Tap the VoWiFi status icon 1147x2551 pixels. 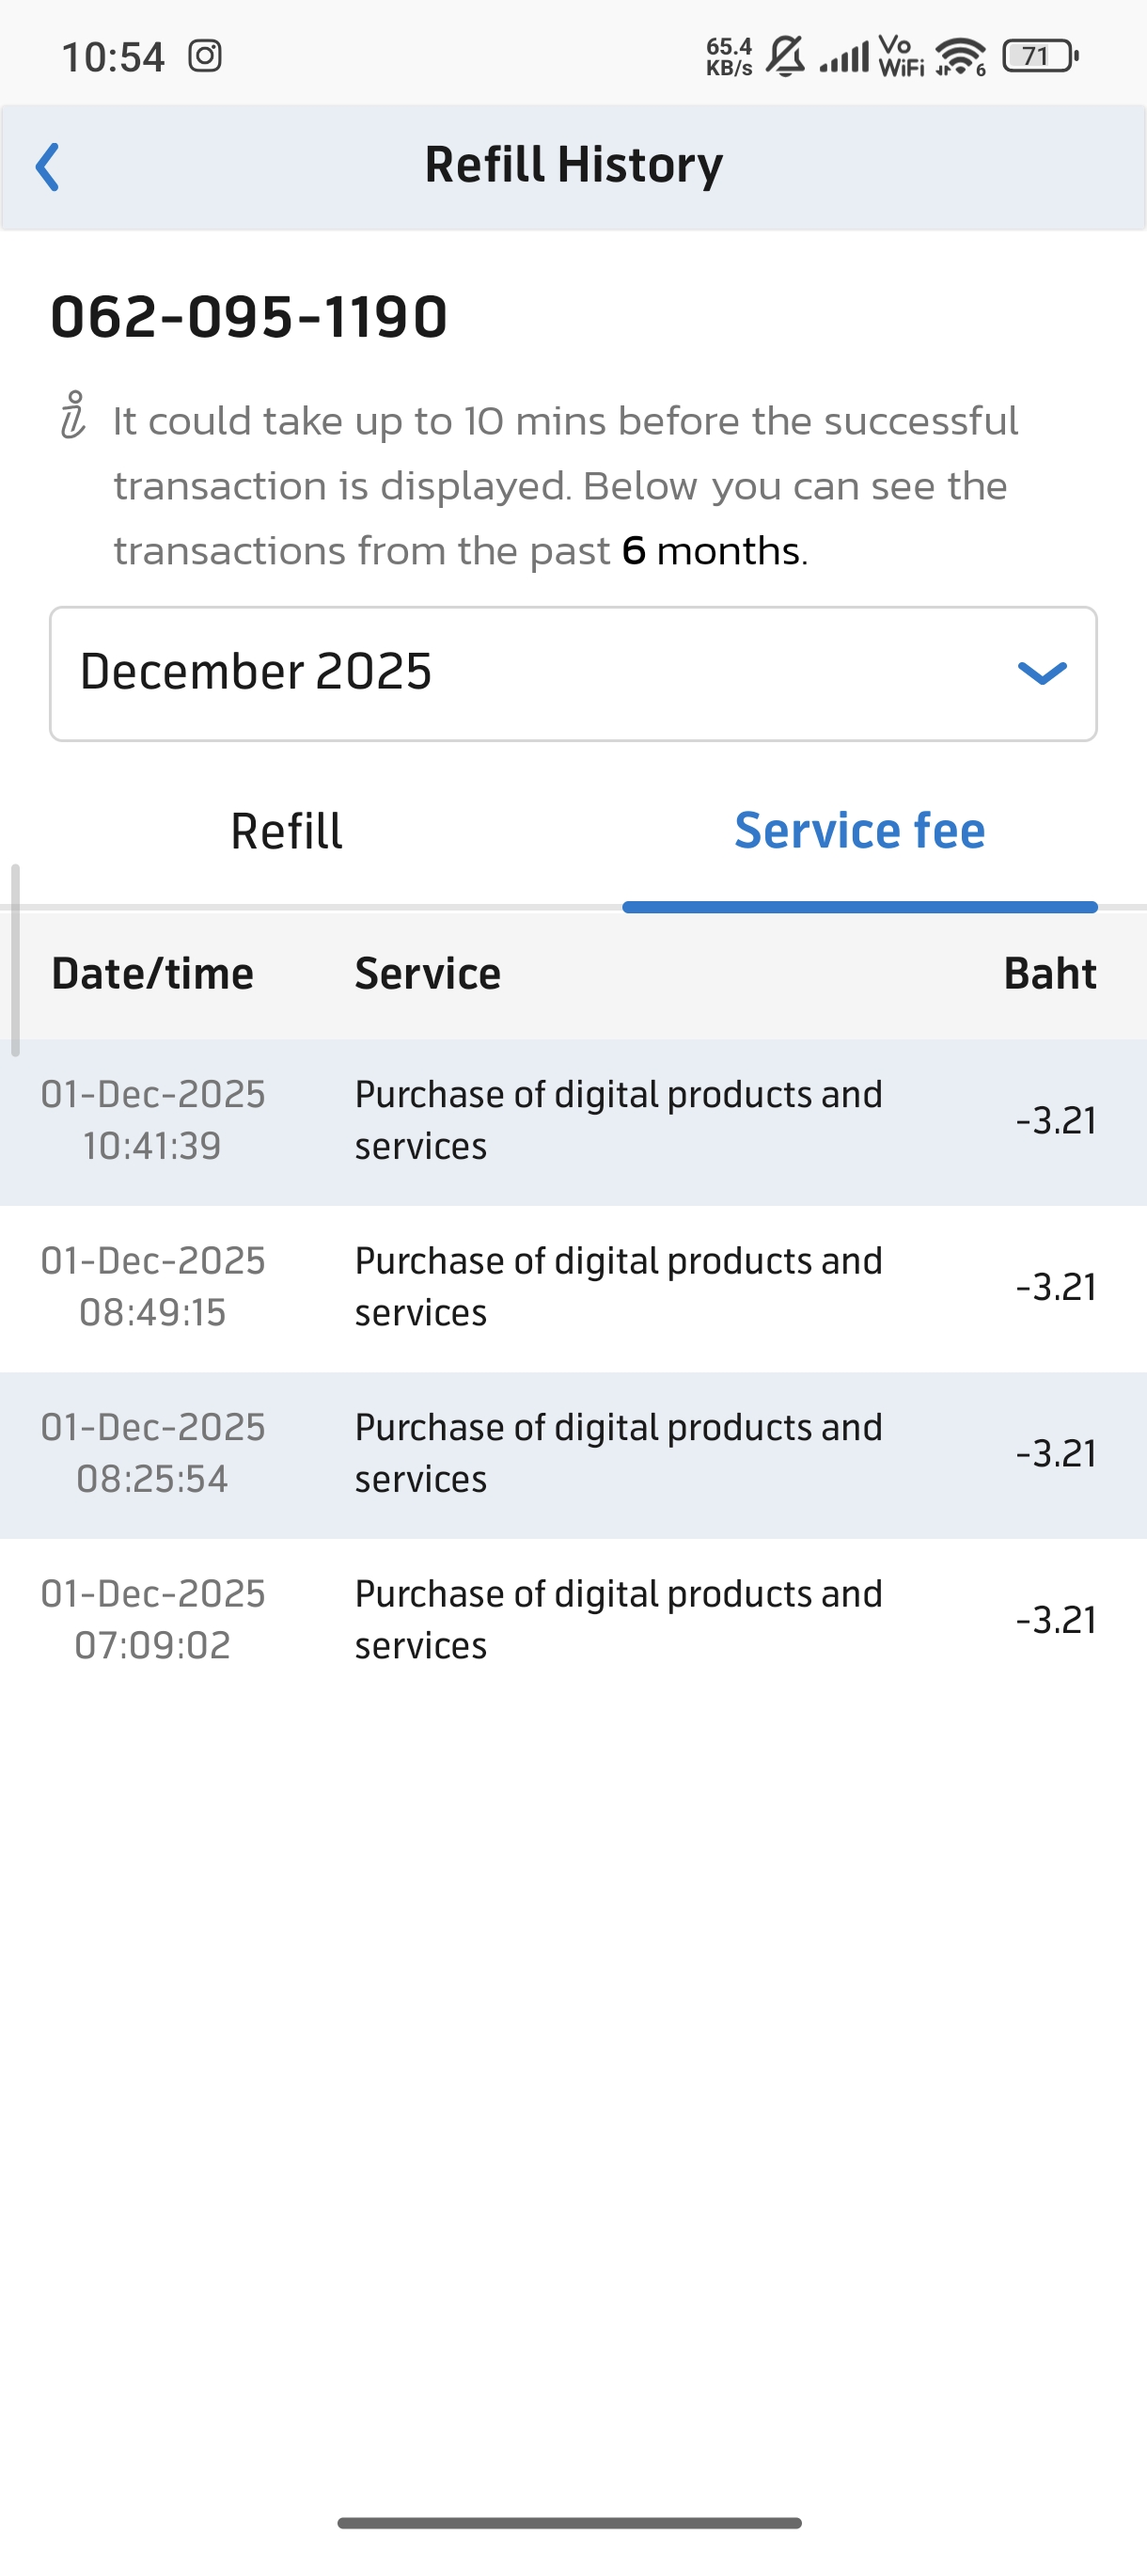pos(901,56)
